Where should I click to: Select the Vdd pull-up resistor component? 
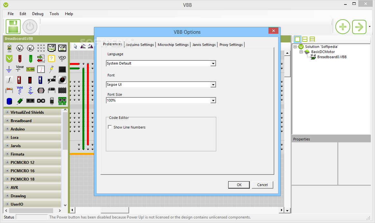20,90
